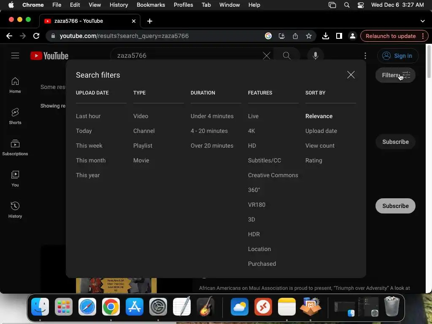Viewport: 432px width, 324px height.
Task: Open the Profiles menu
Action: point(183,5)
